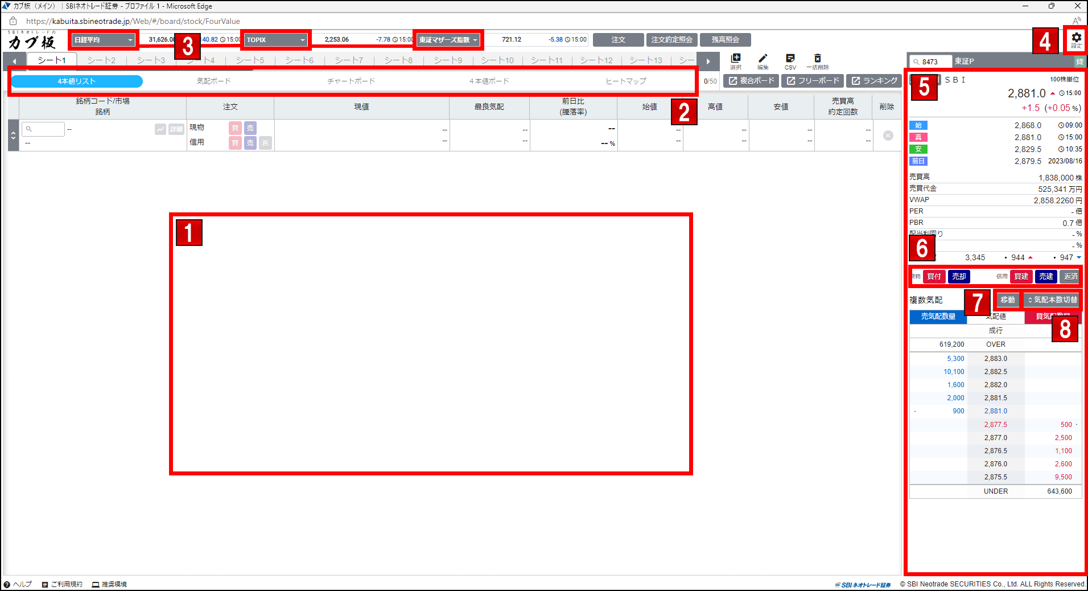Select the シート8 tab

click(x=398, y=60)
